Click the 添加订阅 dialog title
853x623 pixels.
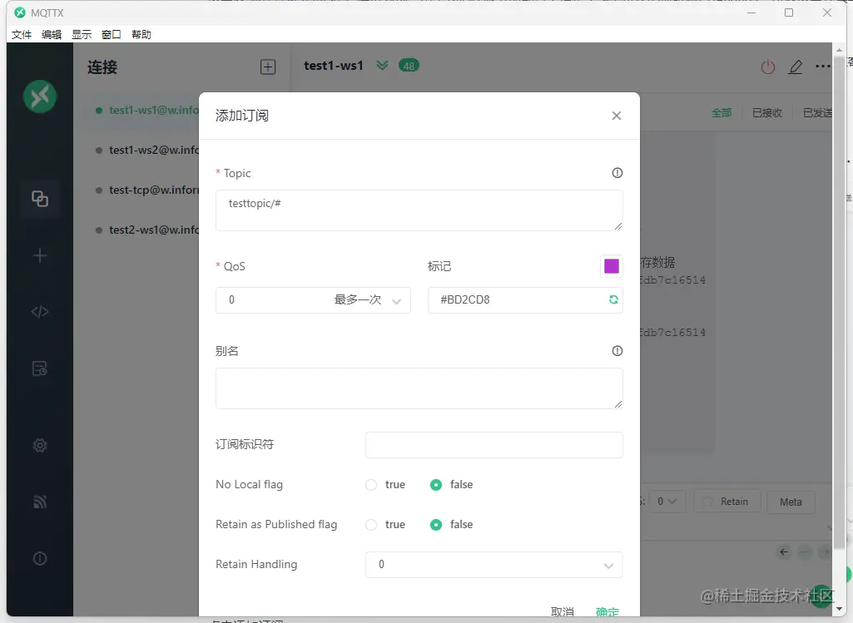(x=242, y=116)
